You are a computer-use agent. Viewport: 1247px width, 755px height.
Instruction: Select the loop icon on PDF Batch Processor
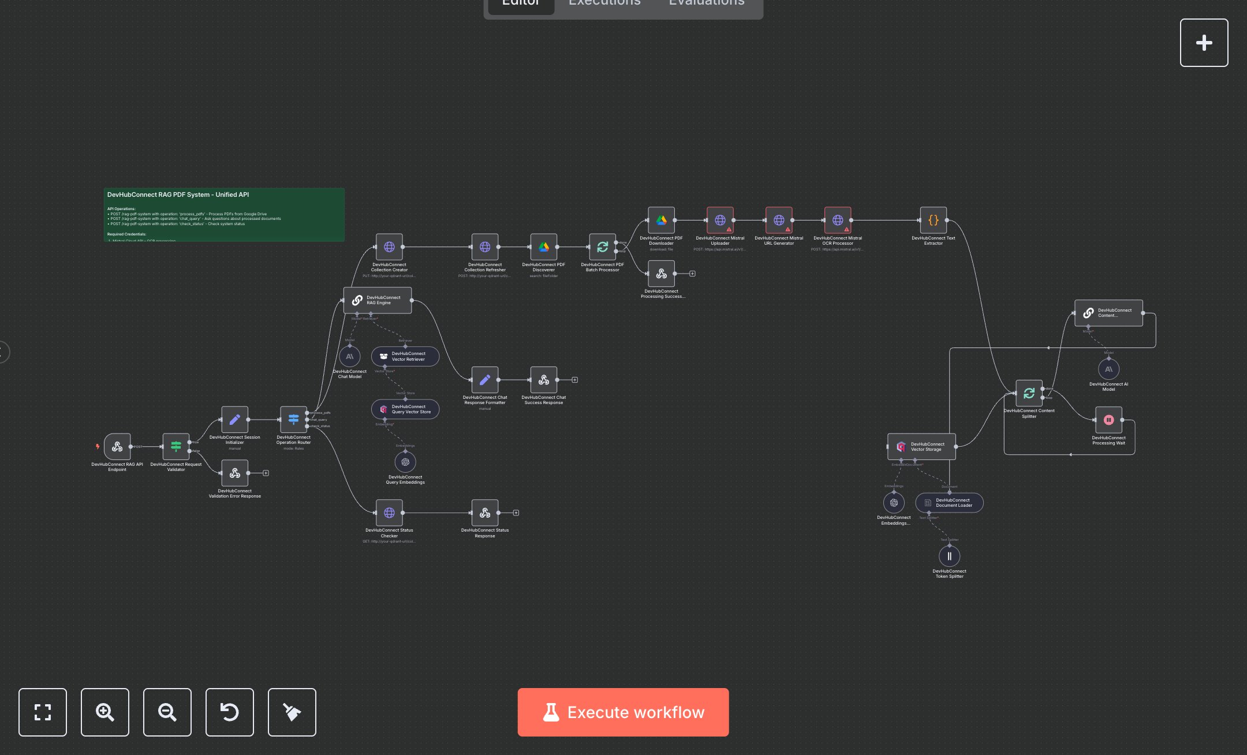click(602, 246)
